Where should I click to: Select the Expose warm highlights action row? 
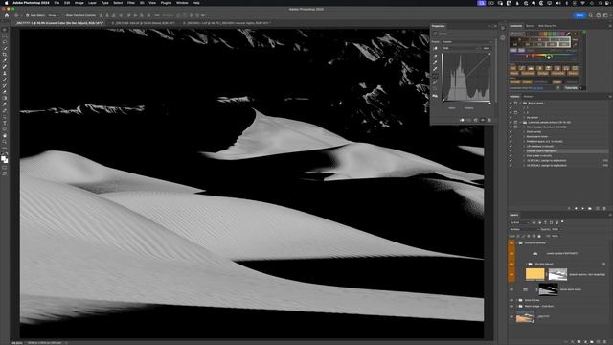[x=559, y=151]
